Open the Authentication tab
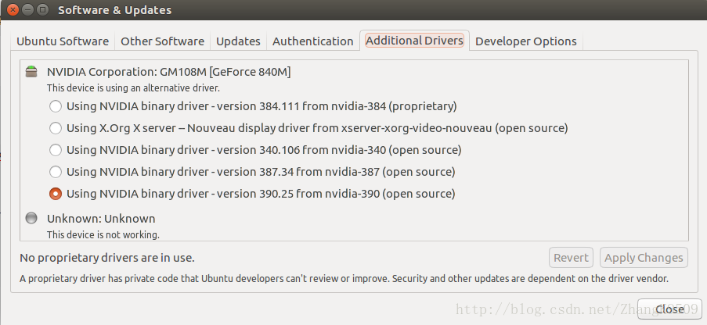Screen dimensions: 707x325 pos(313,41)
